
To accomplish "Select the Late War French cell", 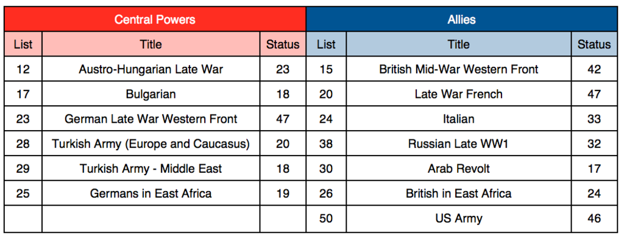I will (459, 94).
